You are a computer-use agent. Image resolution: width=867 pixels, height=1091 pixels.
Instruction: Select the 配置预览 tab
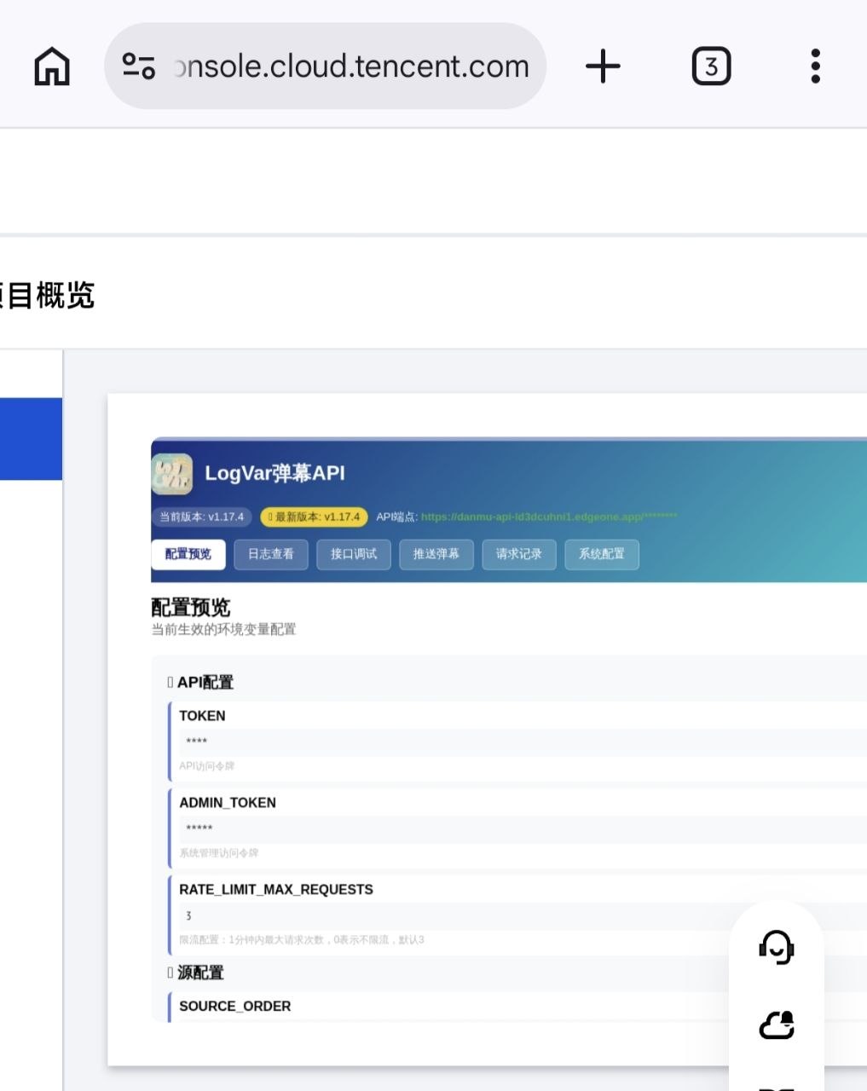[x=188, y=554]
